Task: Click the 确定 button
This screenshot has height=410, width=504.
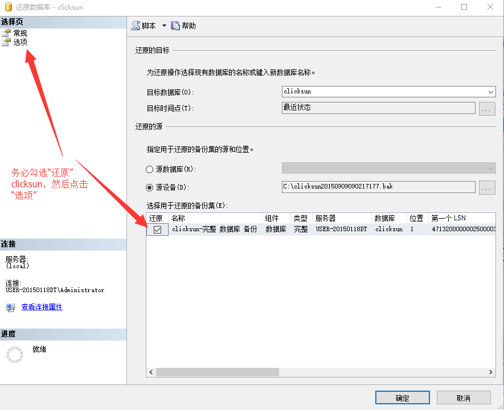Action: click(402, 398)
